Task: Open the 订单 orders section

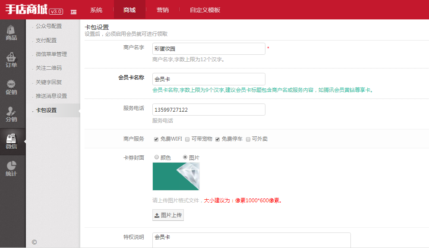Action: [x=11, y=60]
